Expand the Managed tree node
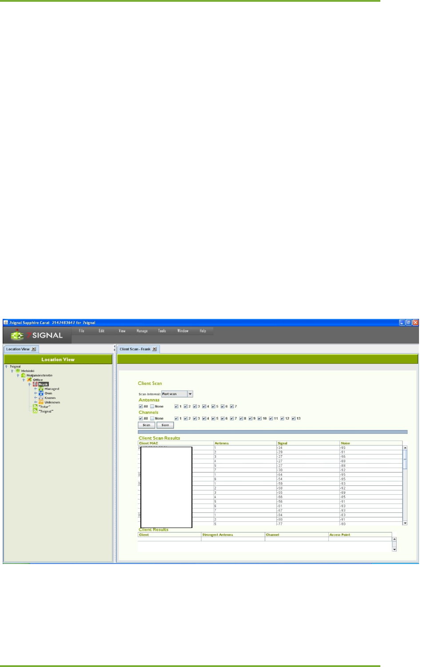 tap(36, 389)
